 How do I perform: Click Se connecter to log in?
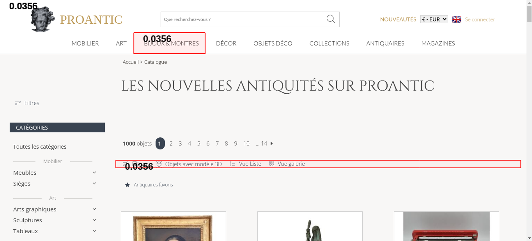click(480, 19)
